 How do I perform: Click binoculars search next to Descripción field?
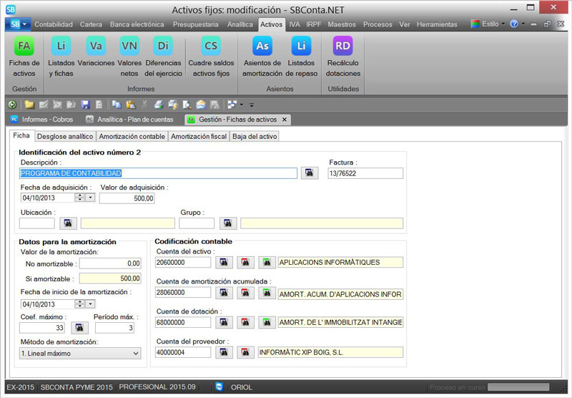(x=309, y=173)
